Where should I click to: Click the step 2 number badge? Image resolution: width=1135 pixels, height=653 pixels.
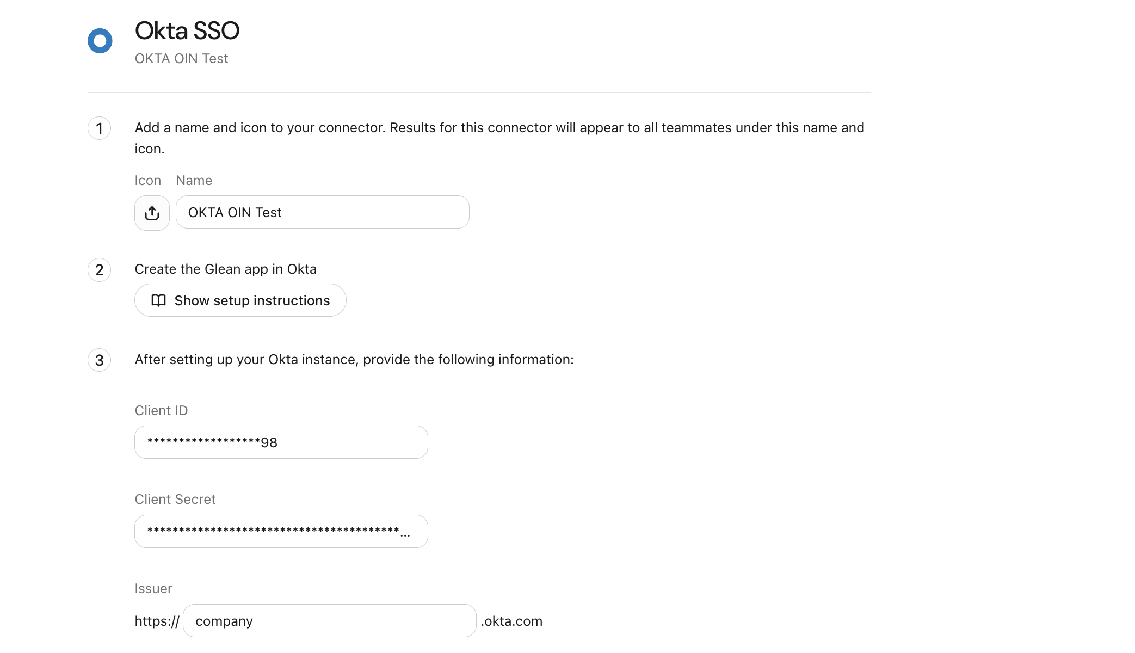click(100, 270)
